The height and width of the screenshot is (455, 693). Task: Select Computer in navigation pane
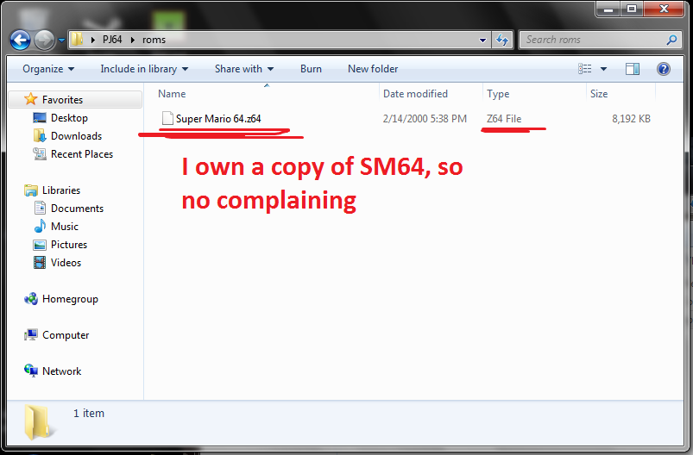pos(66,335)
